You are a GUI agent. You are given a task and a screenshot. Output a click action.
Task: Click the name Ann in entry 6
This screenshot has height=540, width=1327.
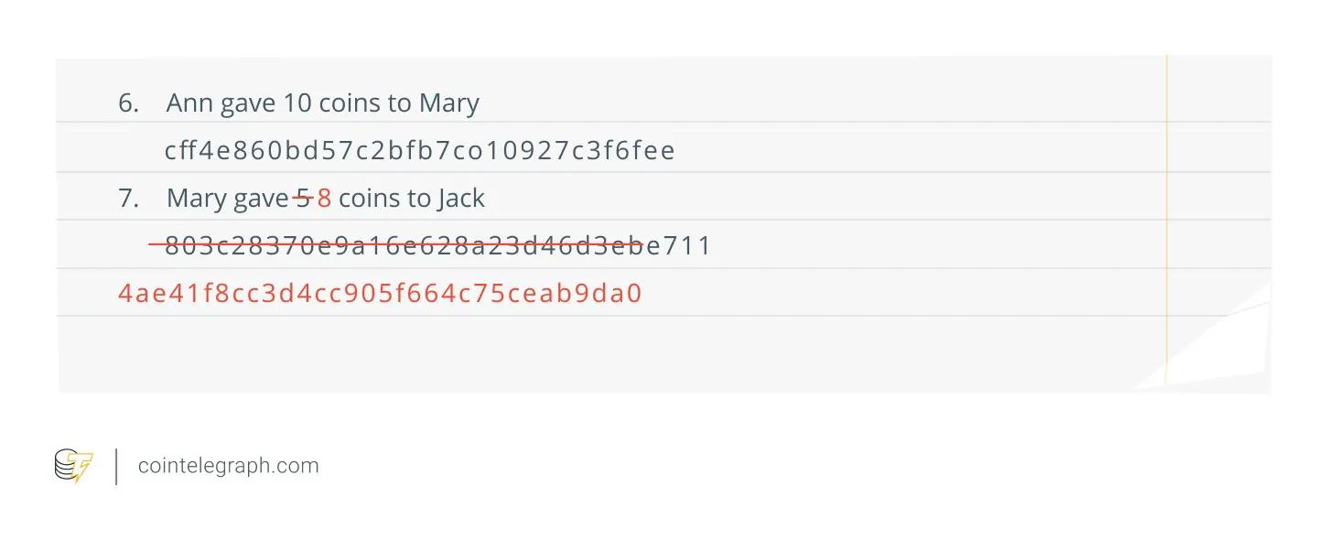pyautogui.click(x=189, y=103)
